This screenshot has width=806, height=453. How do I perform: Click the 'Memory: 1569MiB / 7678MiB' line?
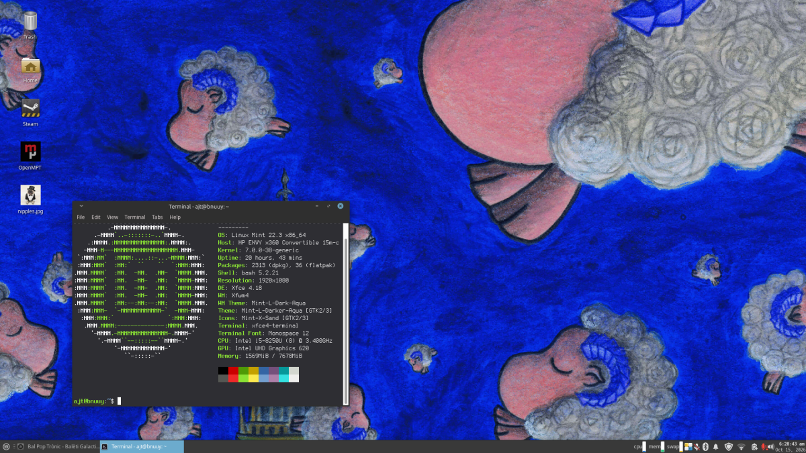point(261,356)
